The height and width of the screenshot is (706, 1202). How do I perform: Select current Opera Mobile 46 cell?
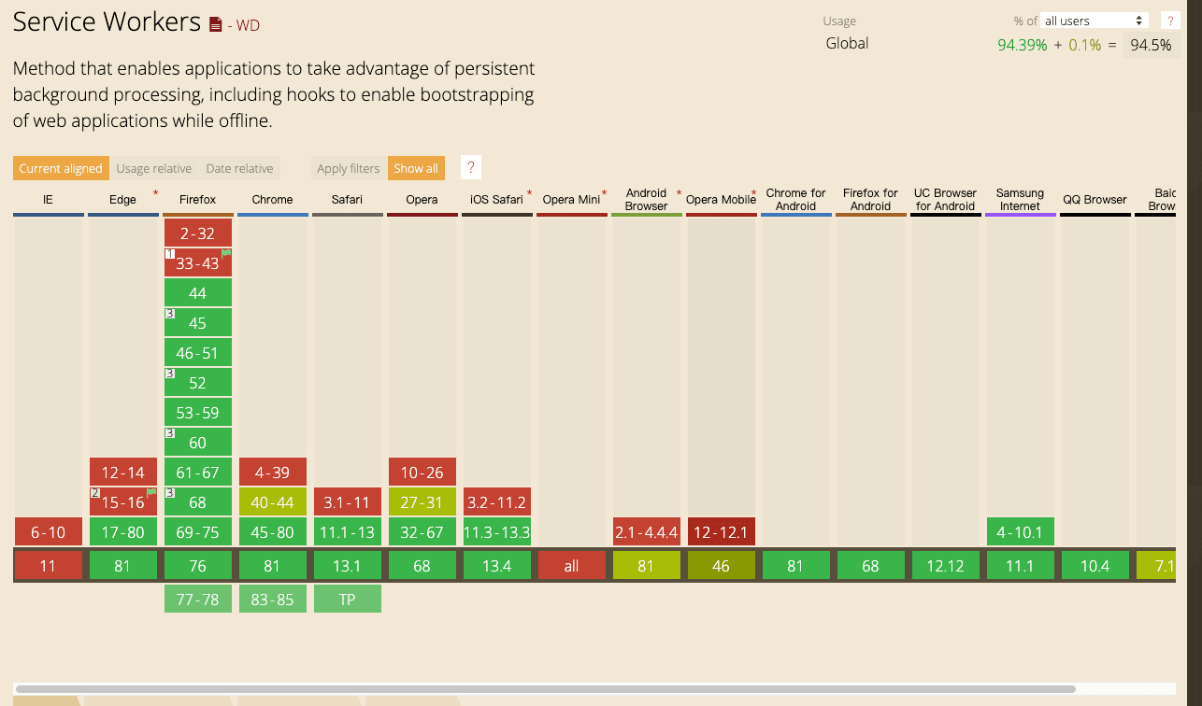(722, 566)
